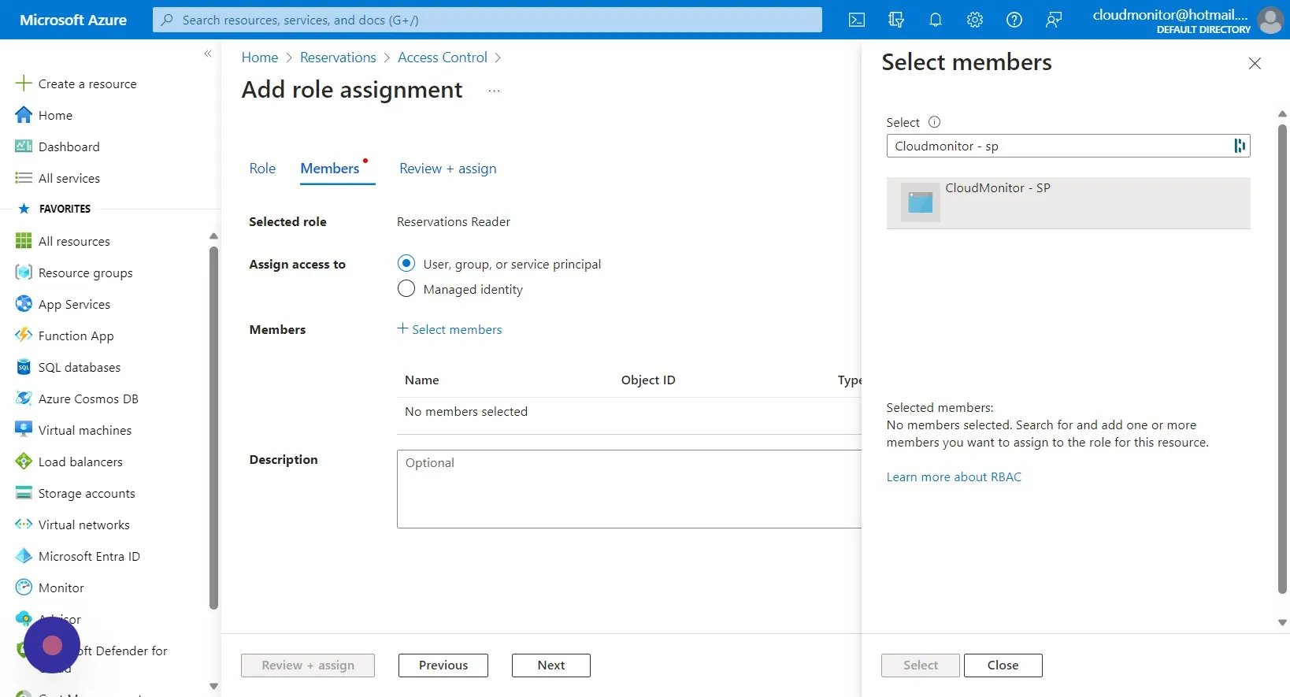Click the purple recording circle button

[x=52, y=646]
